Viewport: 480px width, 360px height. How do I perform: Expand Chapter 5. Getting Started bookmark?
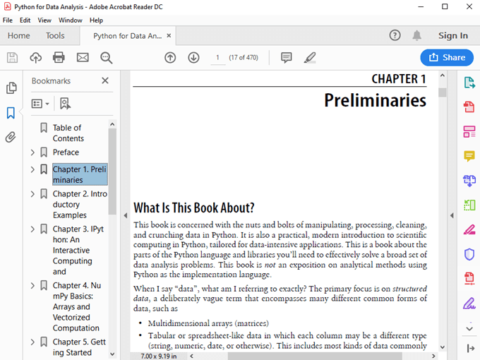(32, 342)
